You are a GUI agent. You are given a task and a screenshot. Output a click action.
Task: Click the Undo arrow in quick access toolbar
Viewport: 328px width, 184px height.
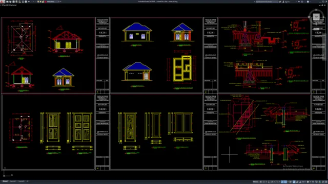pyautogui.click(x=29, y=2)
